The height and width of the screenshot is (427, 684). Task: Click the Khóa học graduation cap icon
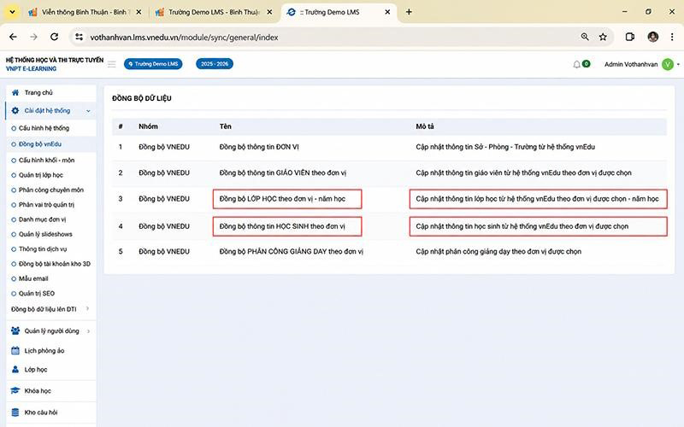point(15,390)
